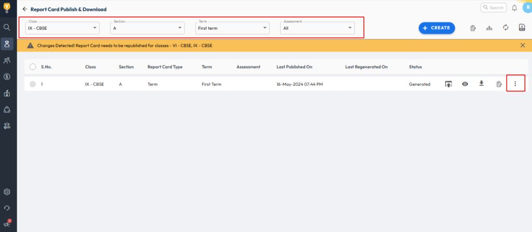Select the checkbox for row 1

click(x=33, y=84)
